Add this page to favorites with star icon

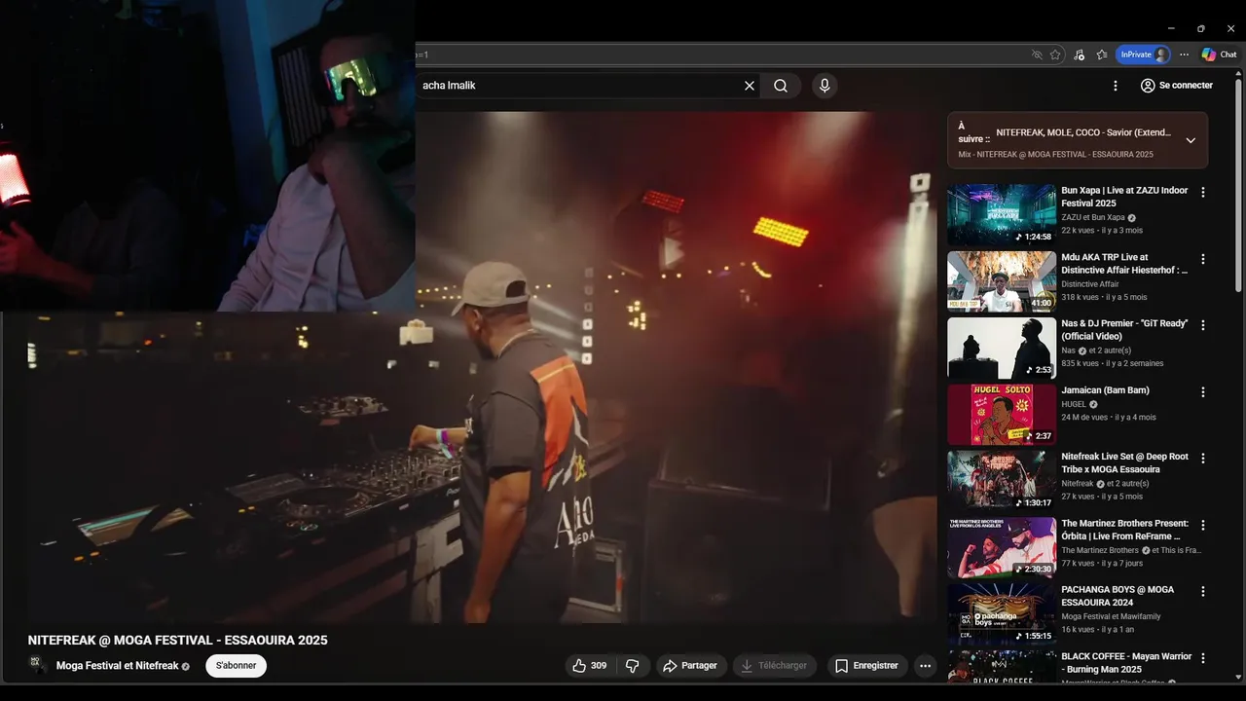tap(1055, 55)
